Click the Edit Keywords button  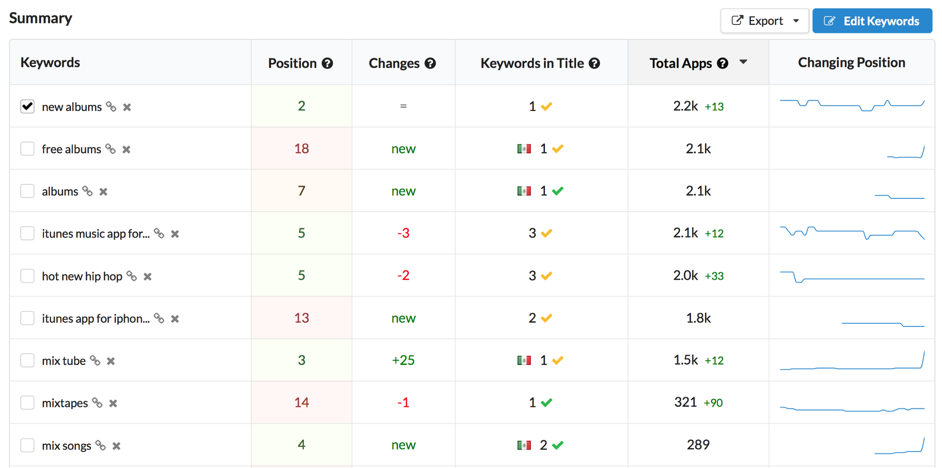coord(872,21)
